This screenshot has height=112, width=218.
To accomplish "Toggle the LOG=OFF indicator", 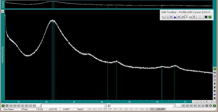I will pyautogui.click(x=161, y=109).
